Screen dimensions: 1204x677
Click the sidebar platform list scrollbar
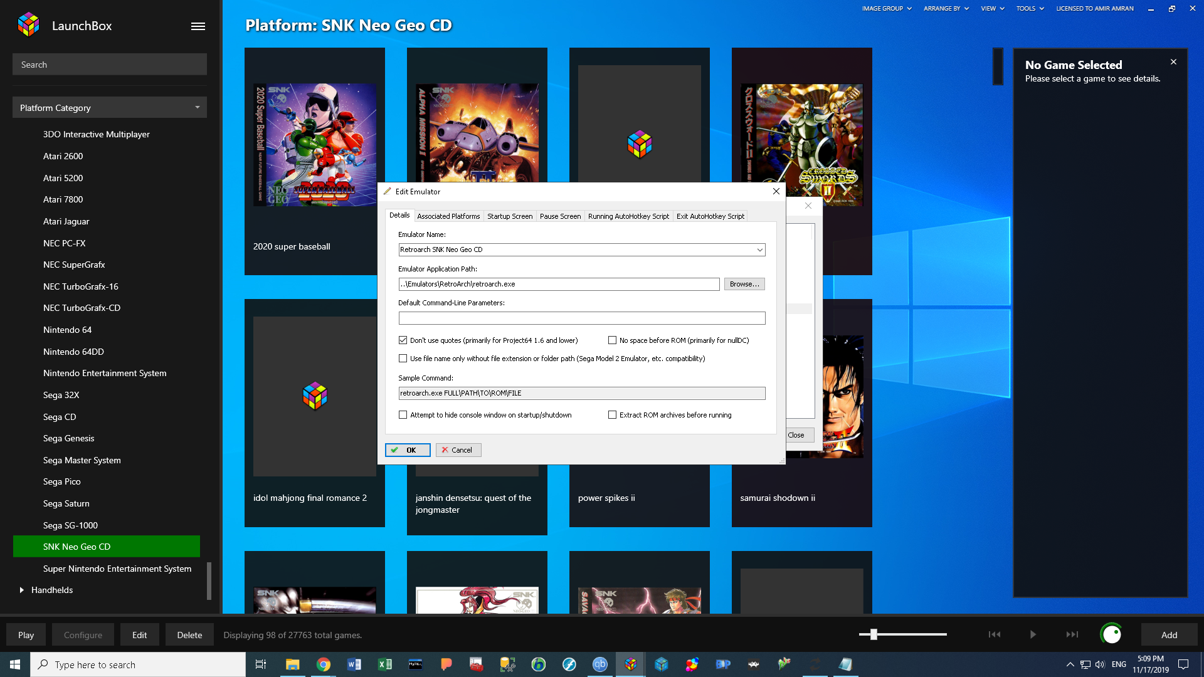coord(209,580)
